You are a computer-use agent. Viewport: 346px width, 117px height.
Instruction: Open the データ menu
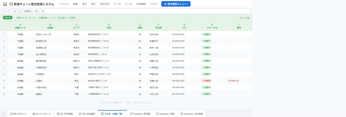click(117, 4)
